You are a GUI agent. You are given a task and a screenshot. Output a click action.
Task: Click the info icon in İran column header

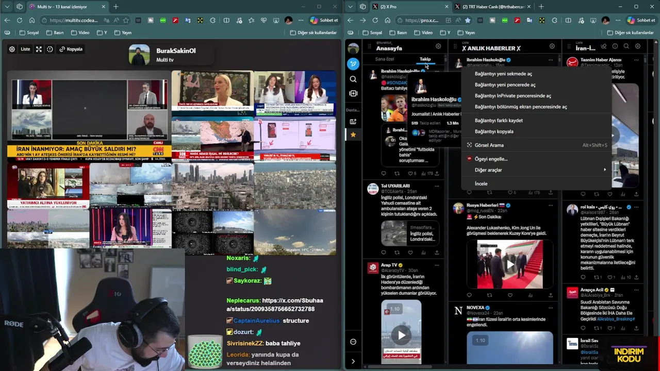pos(615,46)
